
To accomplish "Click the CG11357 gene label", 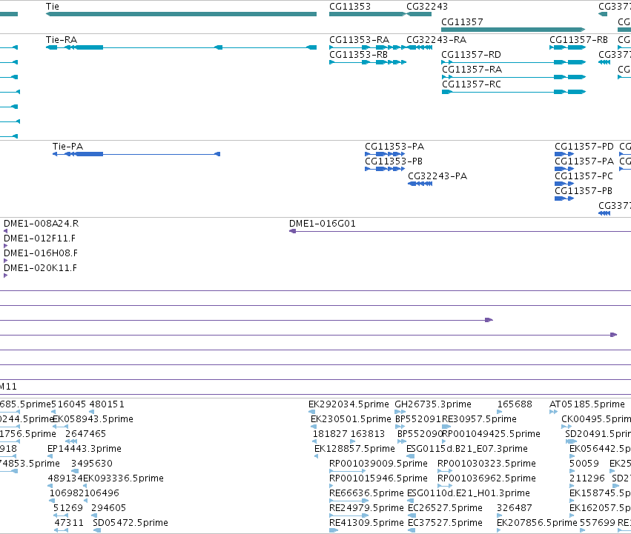I will pyautogui.click(x=462, y=21).
